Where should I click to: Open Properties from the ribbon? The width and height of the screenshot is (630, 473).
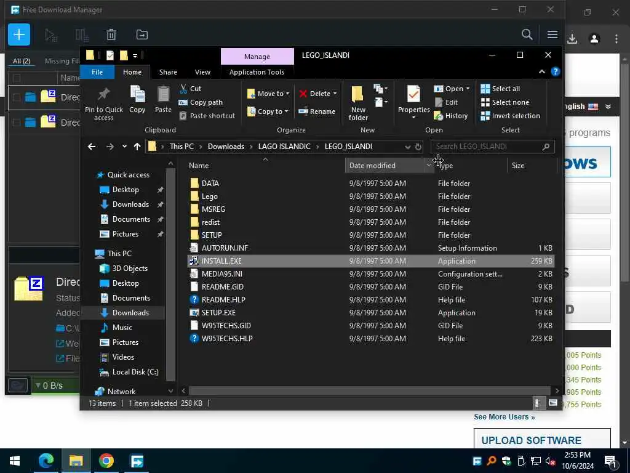click(414, 103)
